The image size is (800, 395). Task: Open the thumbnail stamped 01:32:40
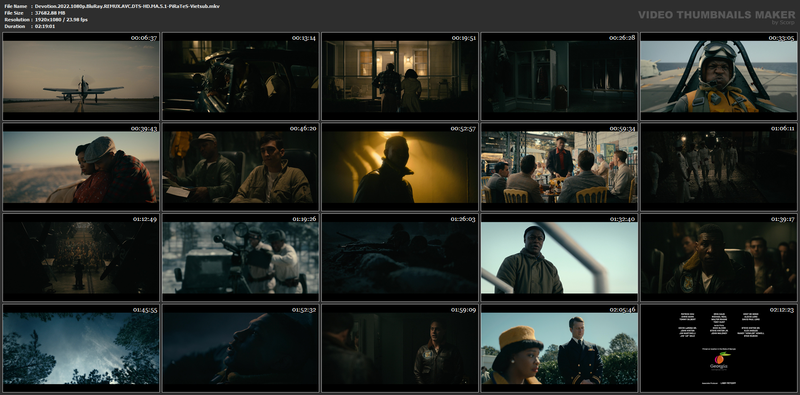tap(559, 258)
